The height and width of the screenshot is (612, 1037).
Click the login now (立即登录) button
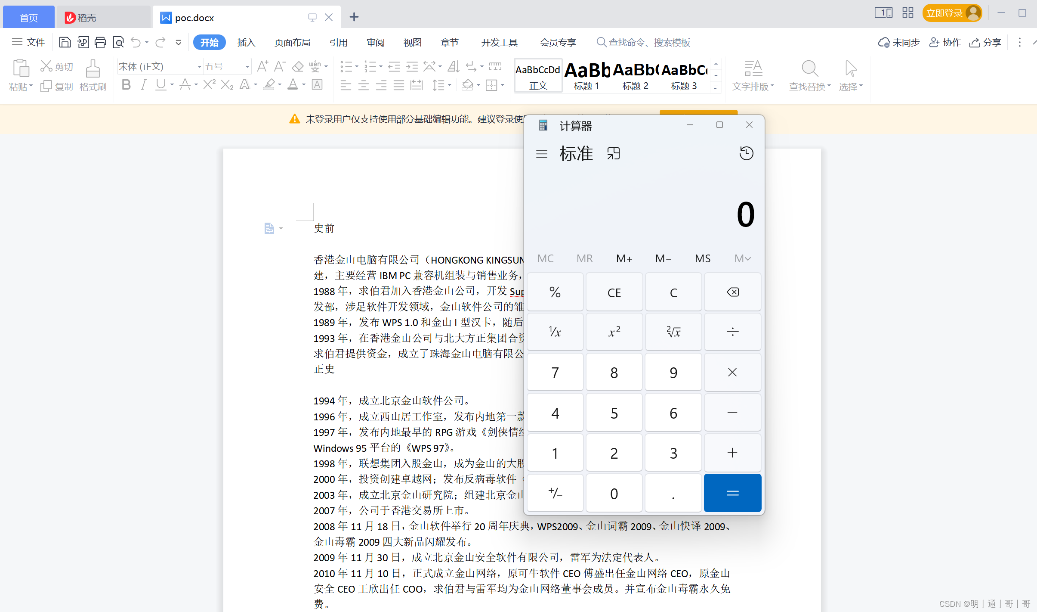(x=952, y=13)
